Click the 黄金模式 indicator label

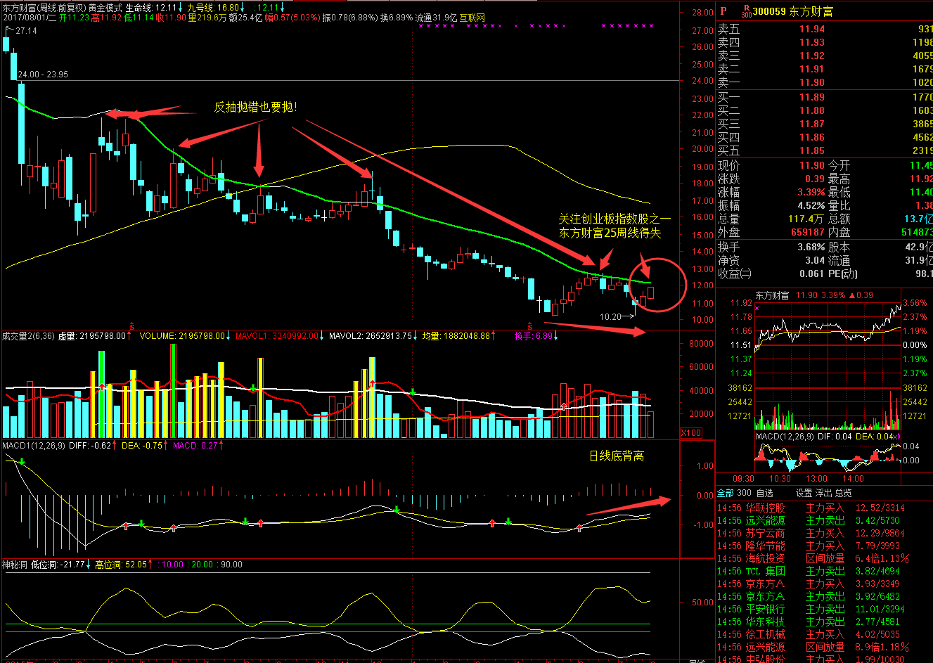pos(105,8)
